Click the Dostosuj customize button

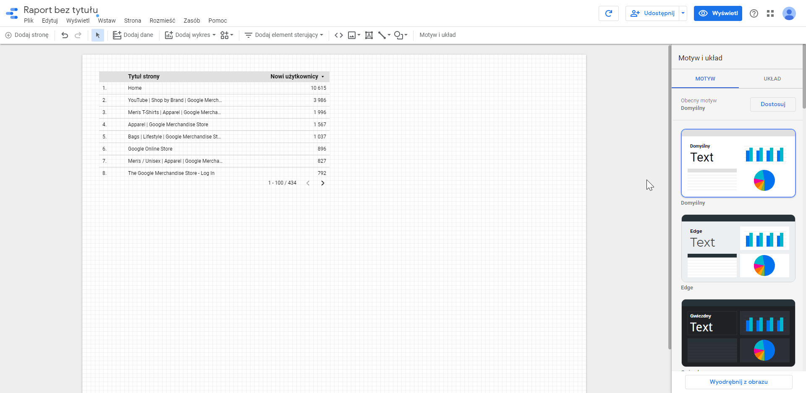tap(773, 104)
